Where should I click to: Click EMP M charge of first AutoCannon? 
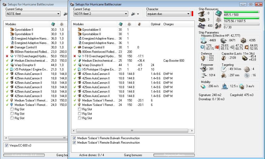(x=168, y=74)
